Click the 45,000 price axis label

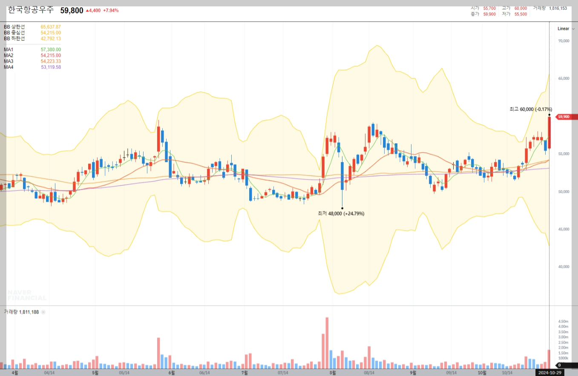click(x=564, y=229)
